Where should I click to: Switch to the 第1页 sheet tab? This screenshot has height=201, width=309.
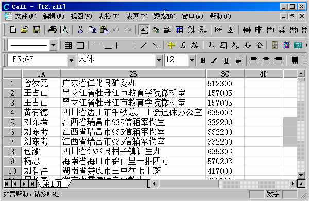(53, 184)
